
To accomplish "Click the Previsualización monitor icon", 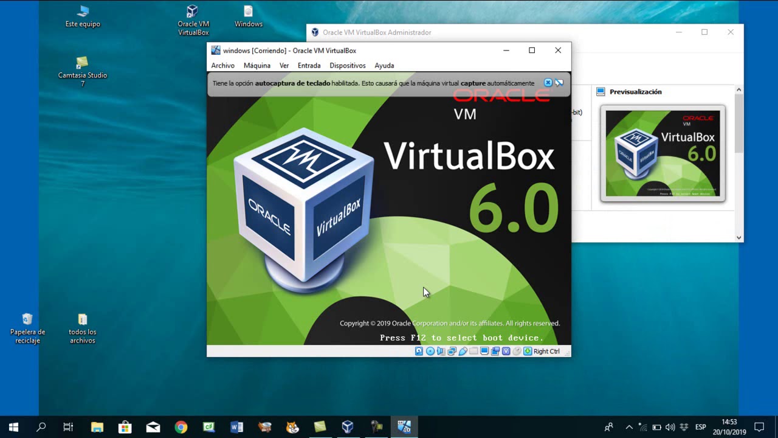I will tap(601, 92).
